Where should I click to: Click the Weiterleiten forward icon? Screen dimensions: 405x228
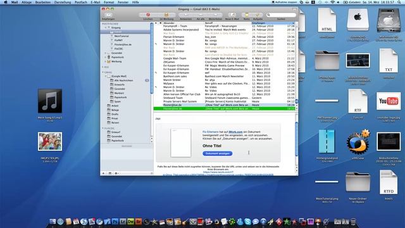[215, 15]
